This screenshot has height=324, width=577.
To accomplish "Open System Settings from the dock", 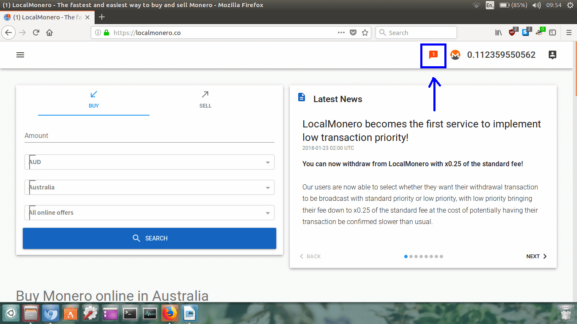I will pyautogui.click(x=90, y=313).
